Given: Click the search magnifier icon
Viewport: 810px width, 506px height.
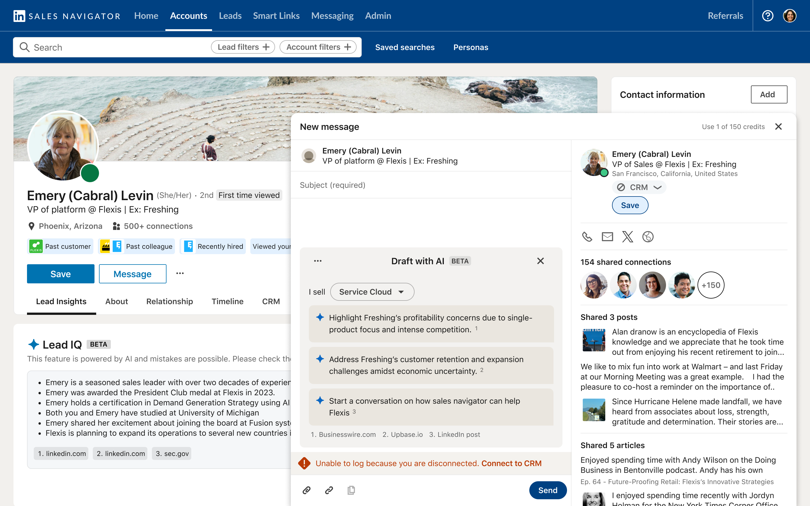Looking at the screenshot, I should [24, 47].
